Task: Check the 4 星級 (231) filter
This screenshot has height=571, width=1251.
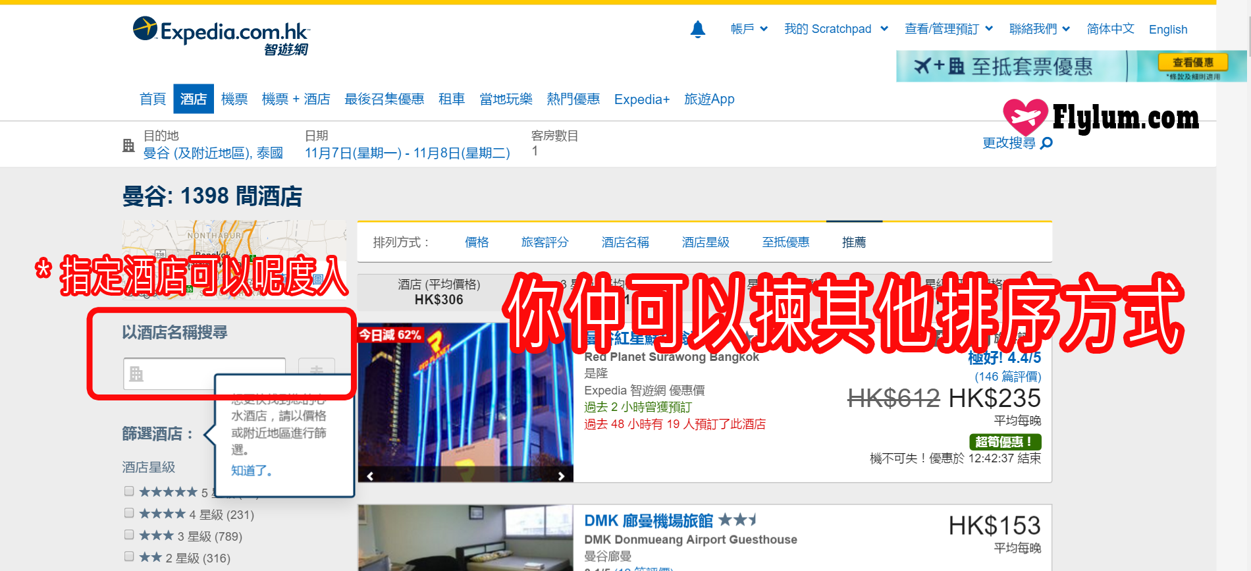Action: pyautogui.click(x=129, y=512)
